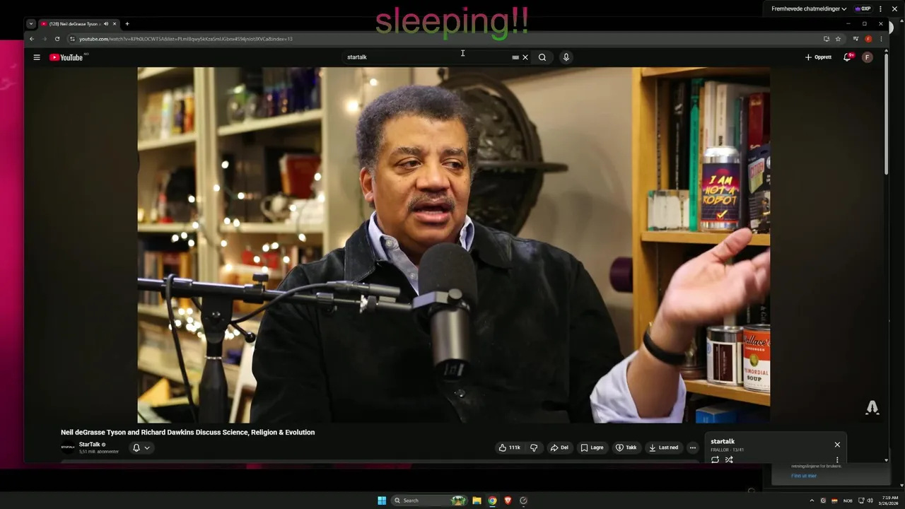Open the YouTube account avatar menu
The width and height of the screenshot is (905, 509).
click(868, 57)
